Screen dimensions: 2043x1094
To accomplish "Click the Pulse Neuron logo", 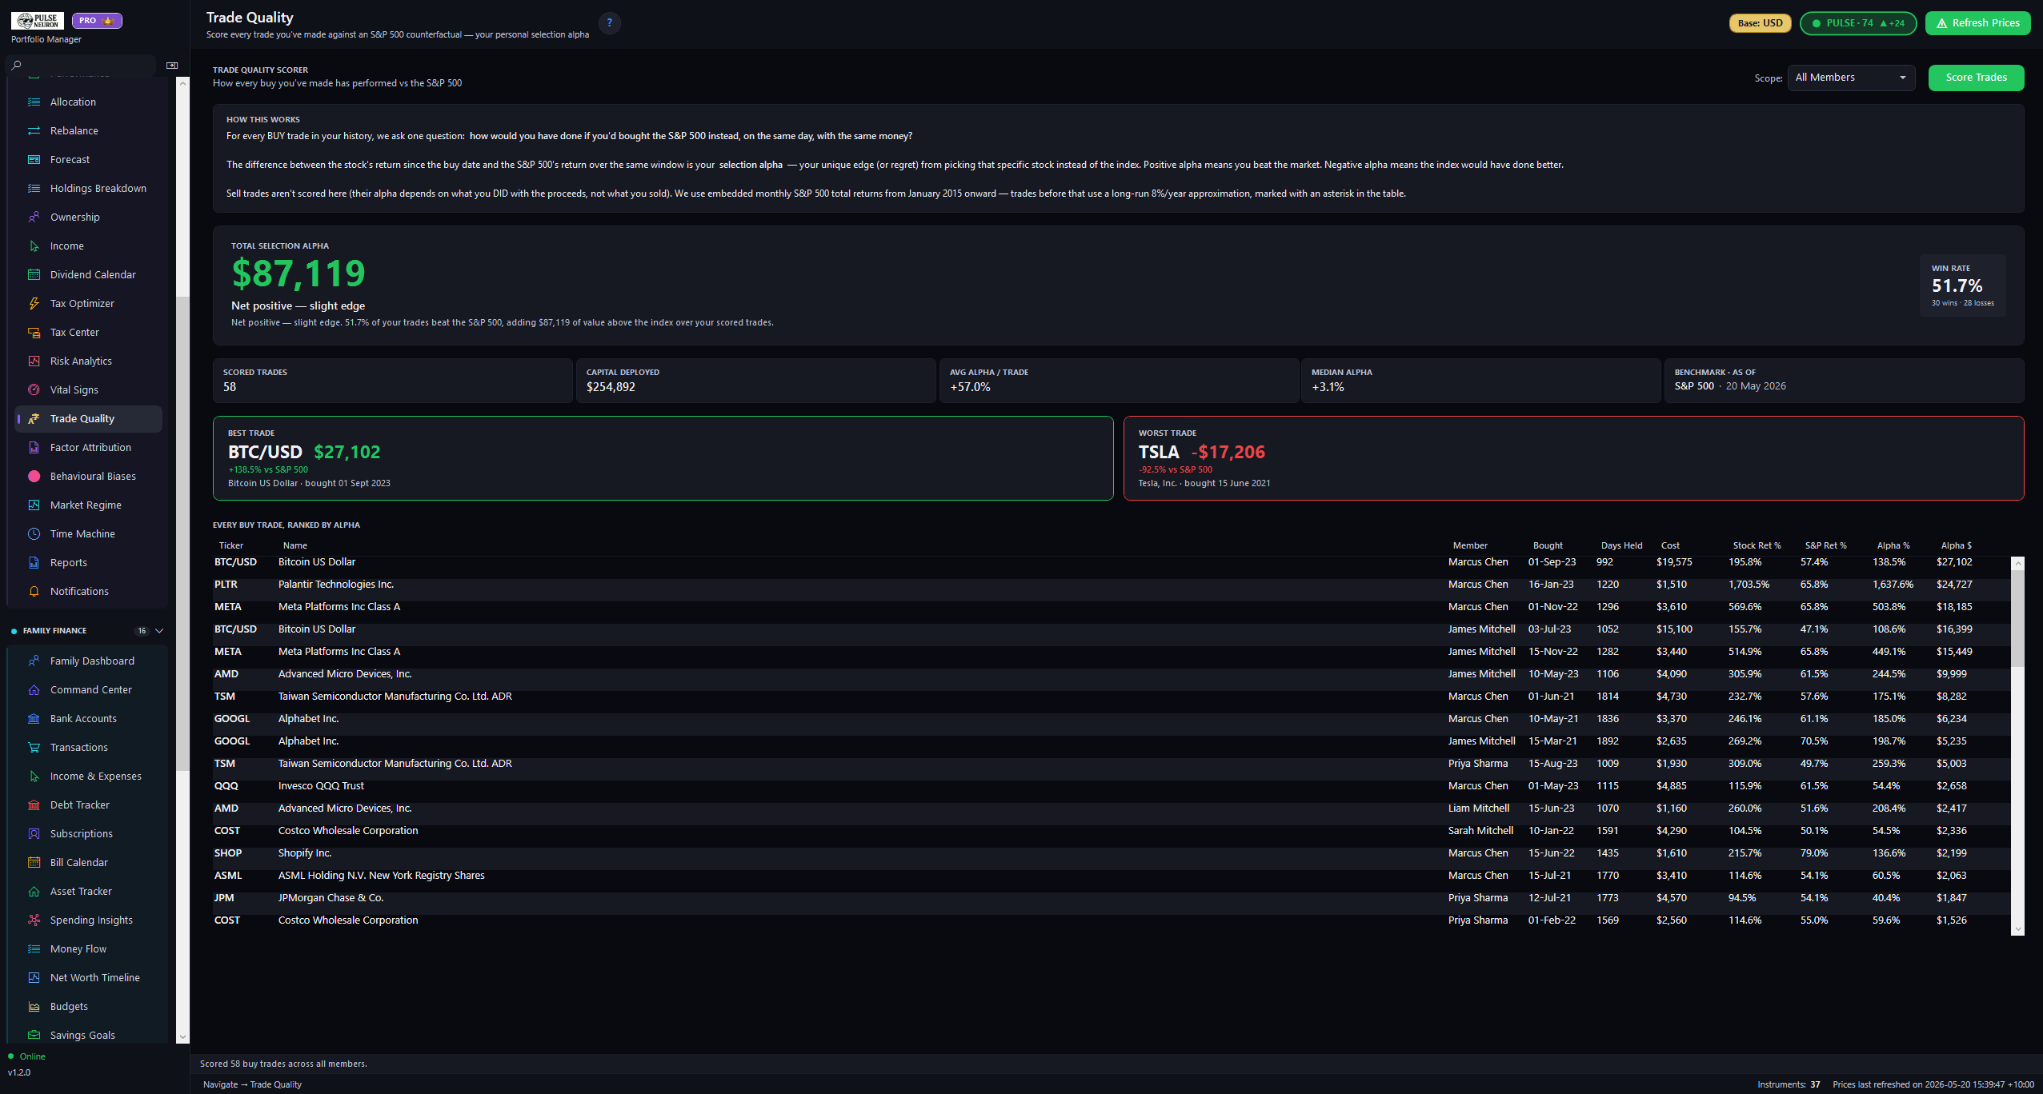I will [38, 21].
